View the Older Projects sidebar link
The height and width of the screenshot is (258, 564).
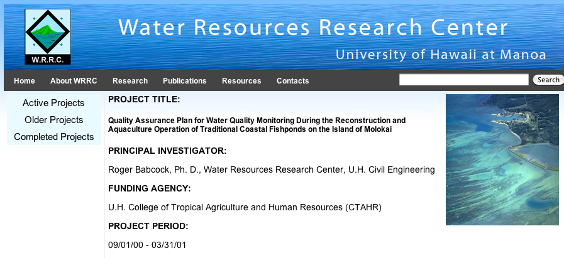pyautogui.click(x=53, y=120)
